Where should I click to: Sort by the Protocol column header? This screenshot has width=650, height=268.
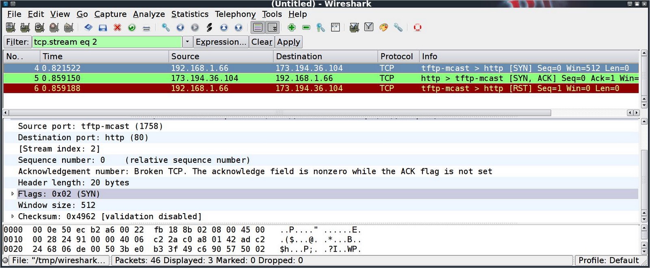coord(398,56)
